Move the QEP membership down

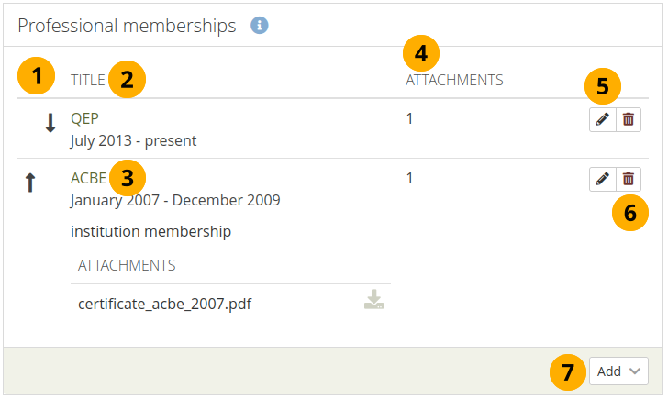[x=50, y=125]
